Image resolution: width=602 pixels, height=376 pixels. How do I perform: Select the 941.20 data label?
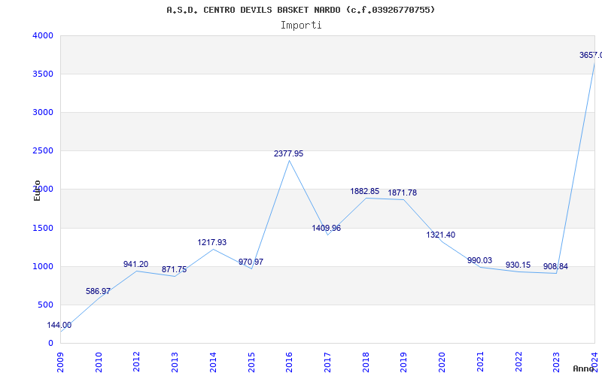[x=135, y=265]
